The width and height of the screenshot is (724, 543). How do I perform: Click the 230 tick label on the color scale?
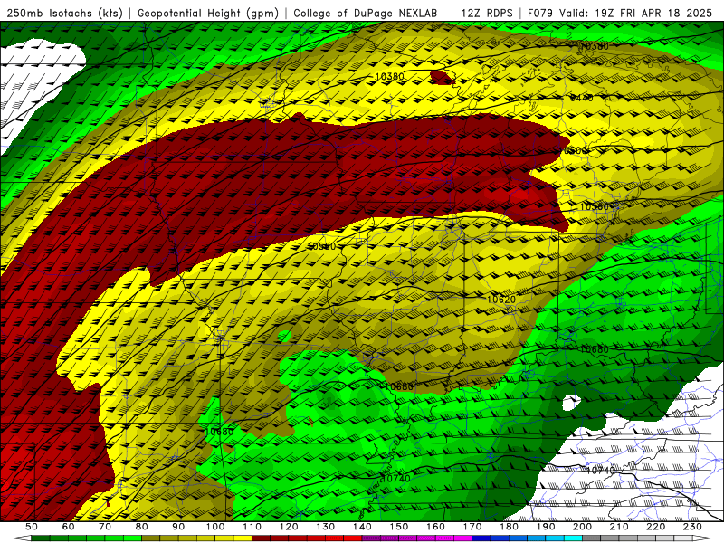692,527
